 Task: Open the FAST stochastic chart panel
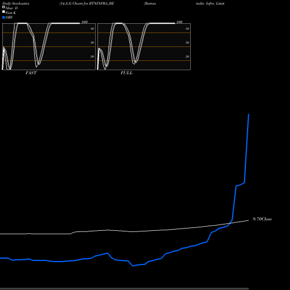[x=49, y=46]
